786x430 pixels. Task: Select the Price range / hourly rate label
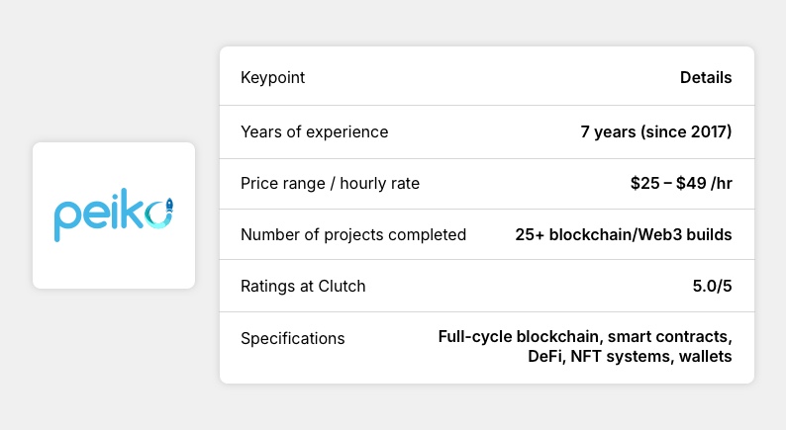pos(330,183)
